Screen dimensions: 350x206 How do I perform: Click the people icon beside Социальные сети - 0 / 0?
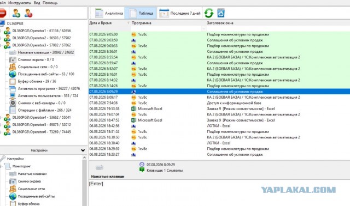(13, 66)
